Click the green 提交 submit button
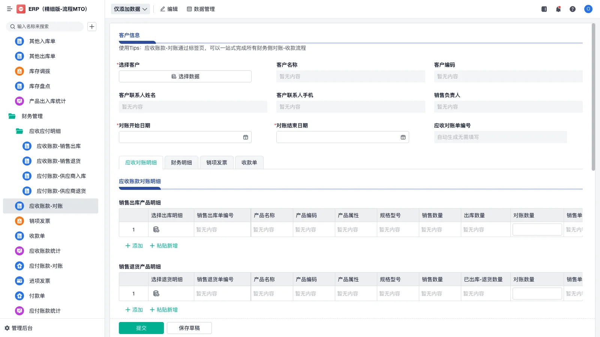Image resolution: width=600 pixels, height=337 pixels. click(141, 328)
